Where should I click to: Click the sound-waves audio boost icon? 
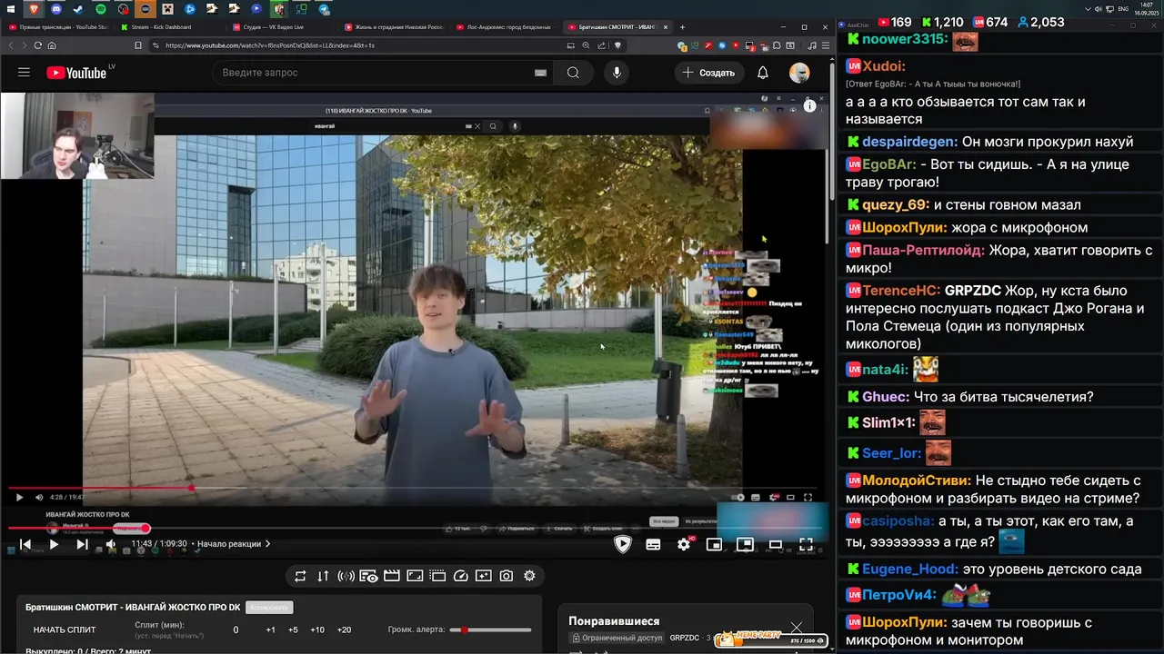pyautogui.click(x=346, y=576)
